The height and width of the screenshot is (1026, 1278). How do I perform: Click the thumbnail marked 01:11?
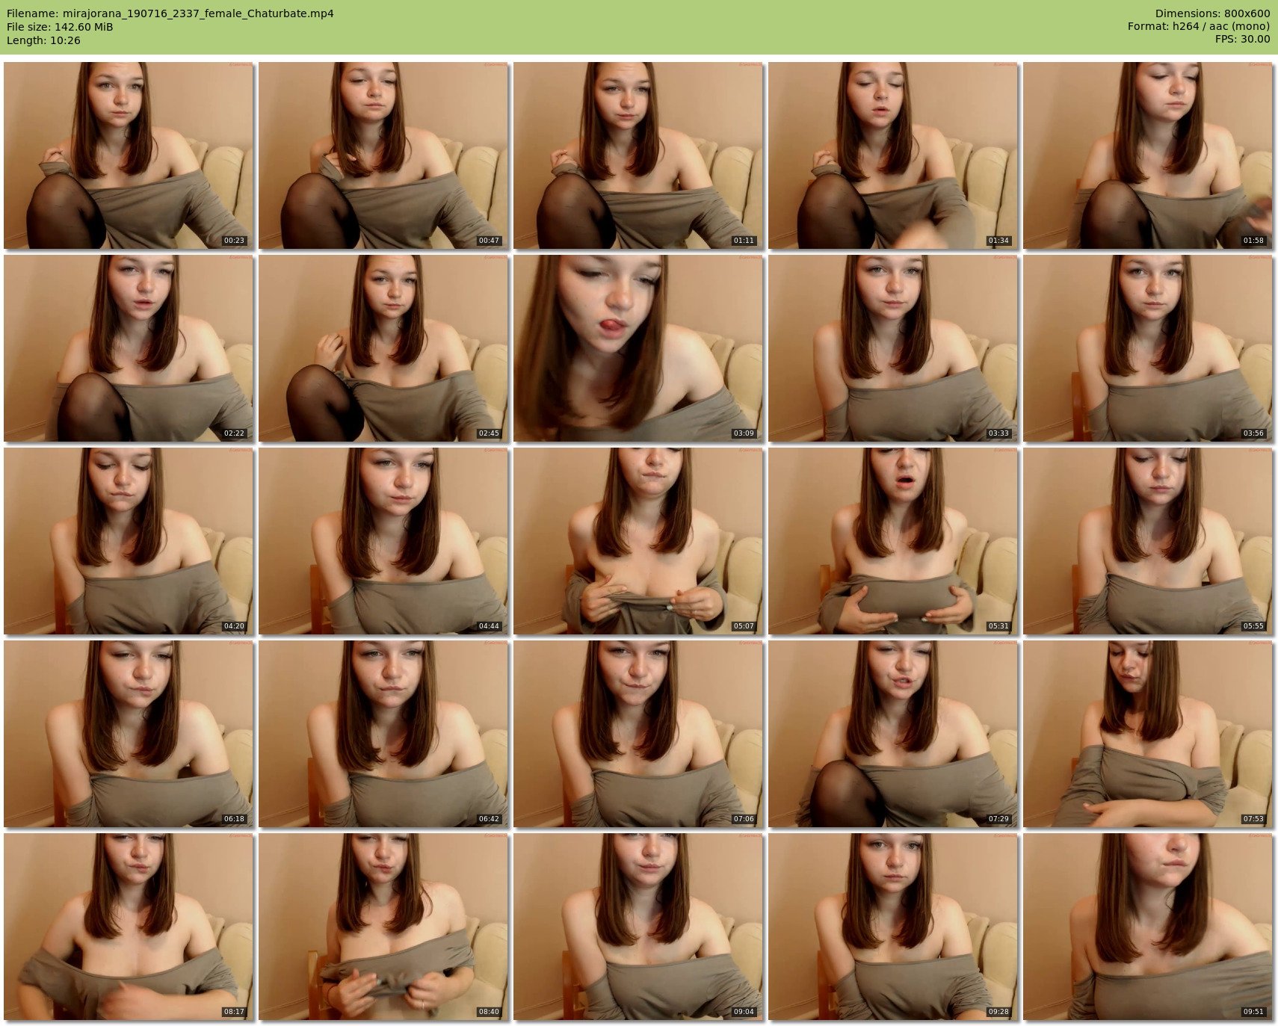pos(638,155)
